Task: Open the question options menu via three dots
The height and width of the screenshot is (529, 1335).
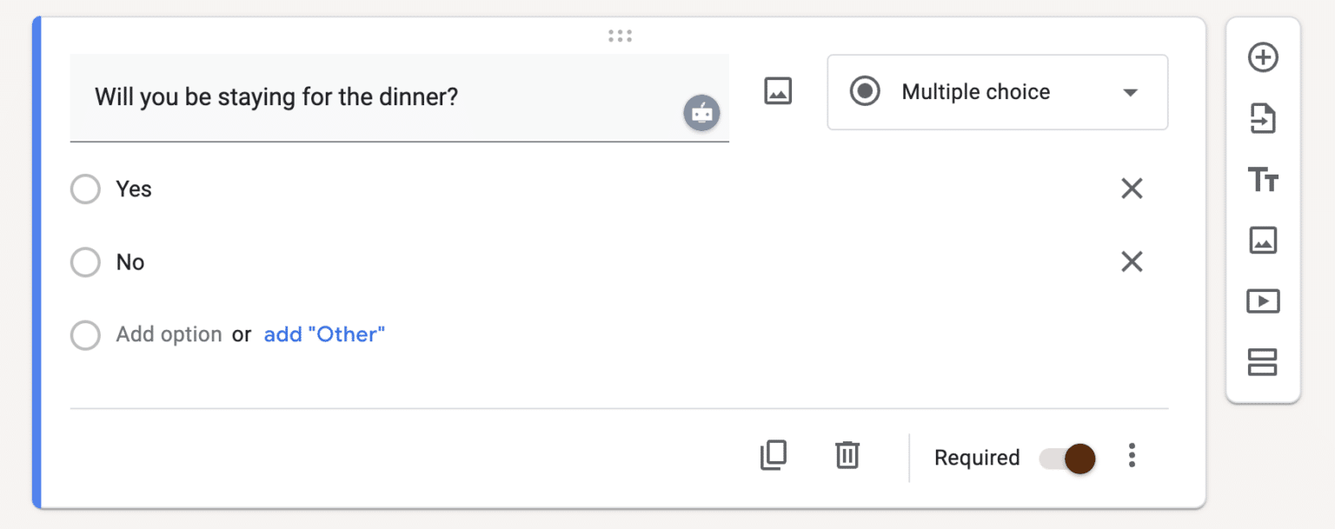Action: pyautogui.click(x=1132, y=455)
